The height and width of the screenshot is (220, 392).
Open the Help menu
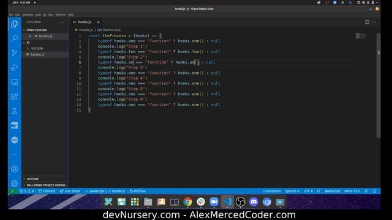[71, 15]
